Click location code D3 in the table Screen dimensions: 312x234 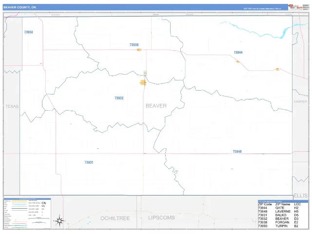pos(296,219)
